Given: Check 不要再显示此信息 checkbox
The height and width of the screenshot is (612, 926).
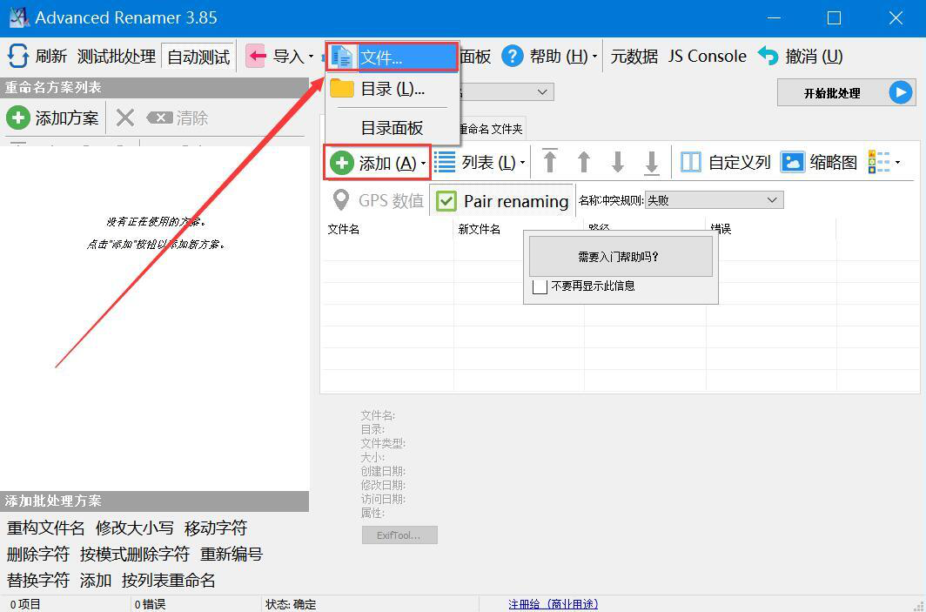Looking at the screenshot, I should point(540,286).
